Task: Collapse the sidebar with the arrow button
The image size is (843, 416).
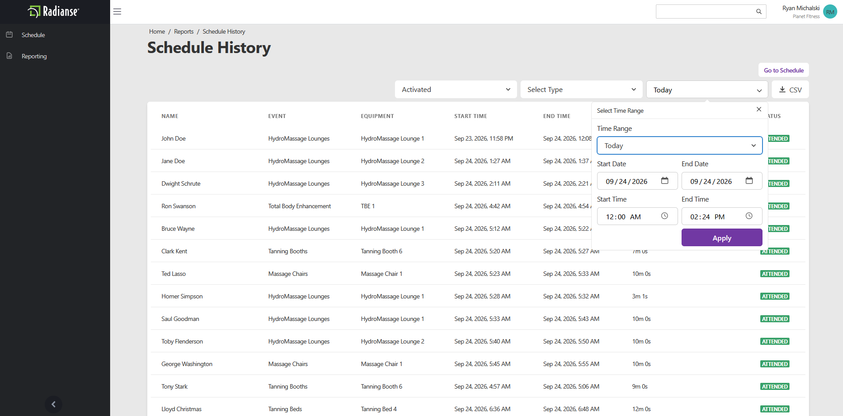Action: click(54, 404)
